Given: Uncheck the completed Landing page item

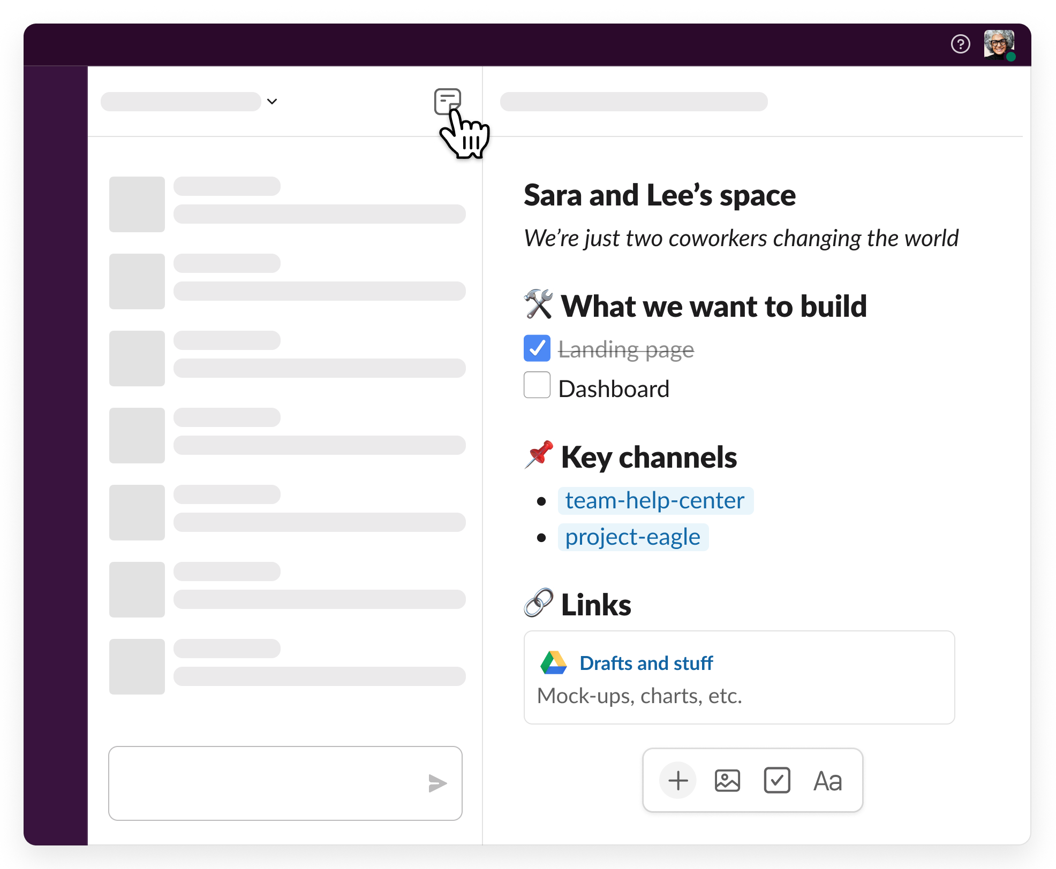Looking at the screenshot, I should (x=537, y=348).
